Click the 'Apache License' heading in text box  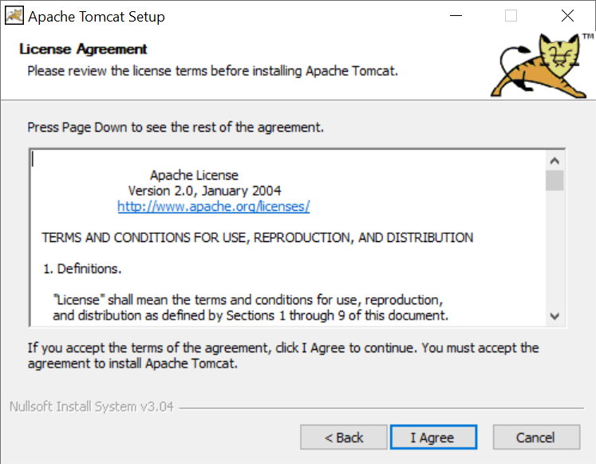coord(194,175)
